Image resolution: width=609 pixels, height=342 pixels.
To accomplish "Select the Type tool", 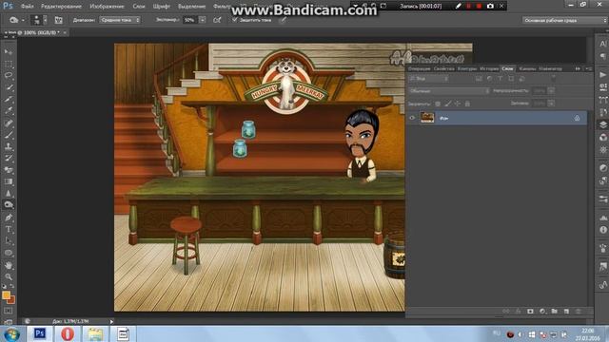I will (9, 229).
